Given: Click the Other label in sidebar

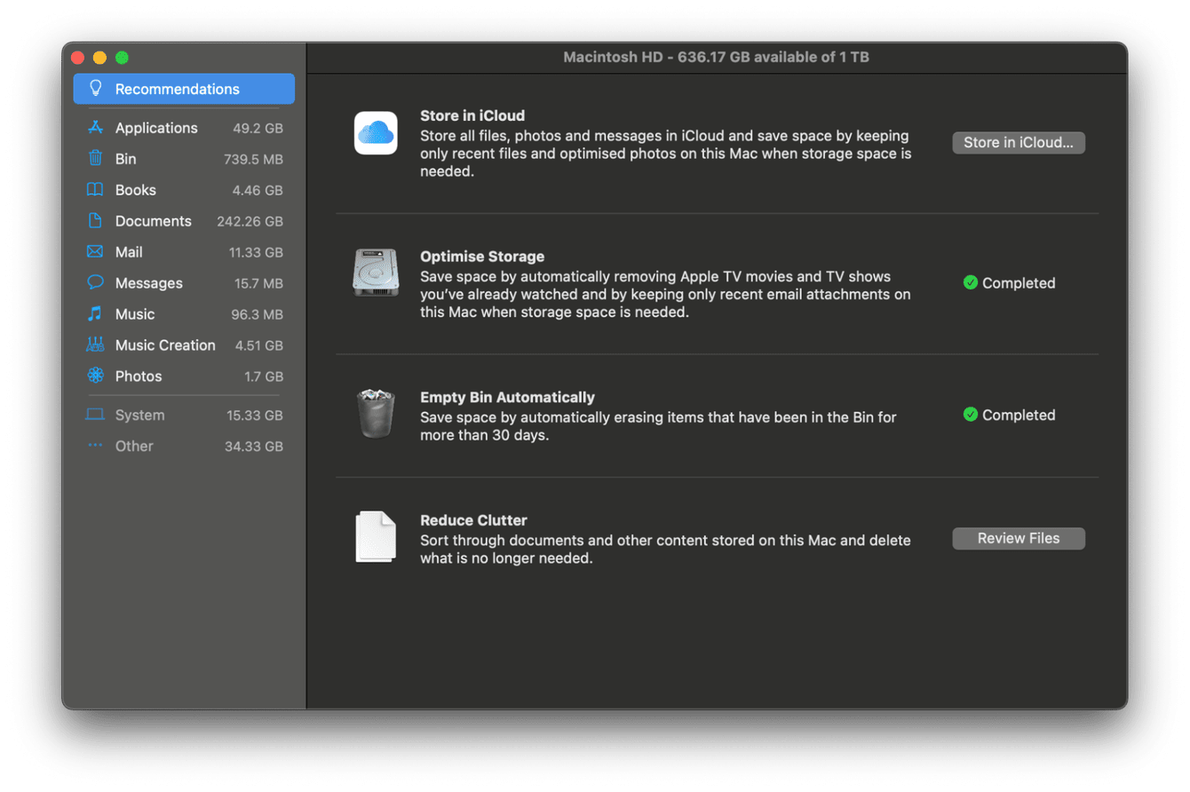Looking at the screenshot, I should (134, 446).
